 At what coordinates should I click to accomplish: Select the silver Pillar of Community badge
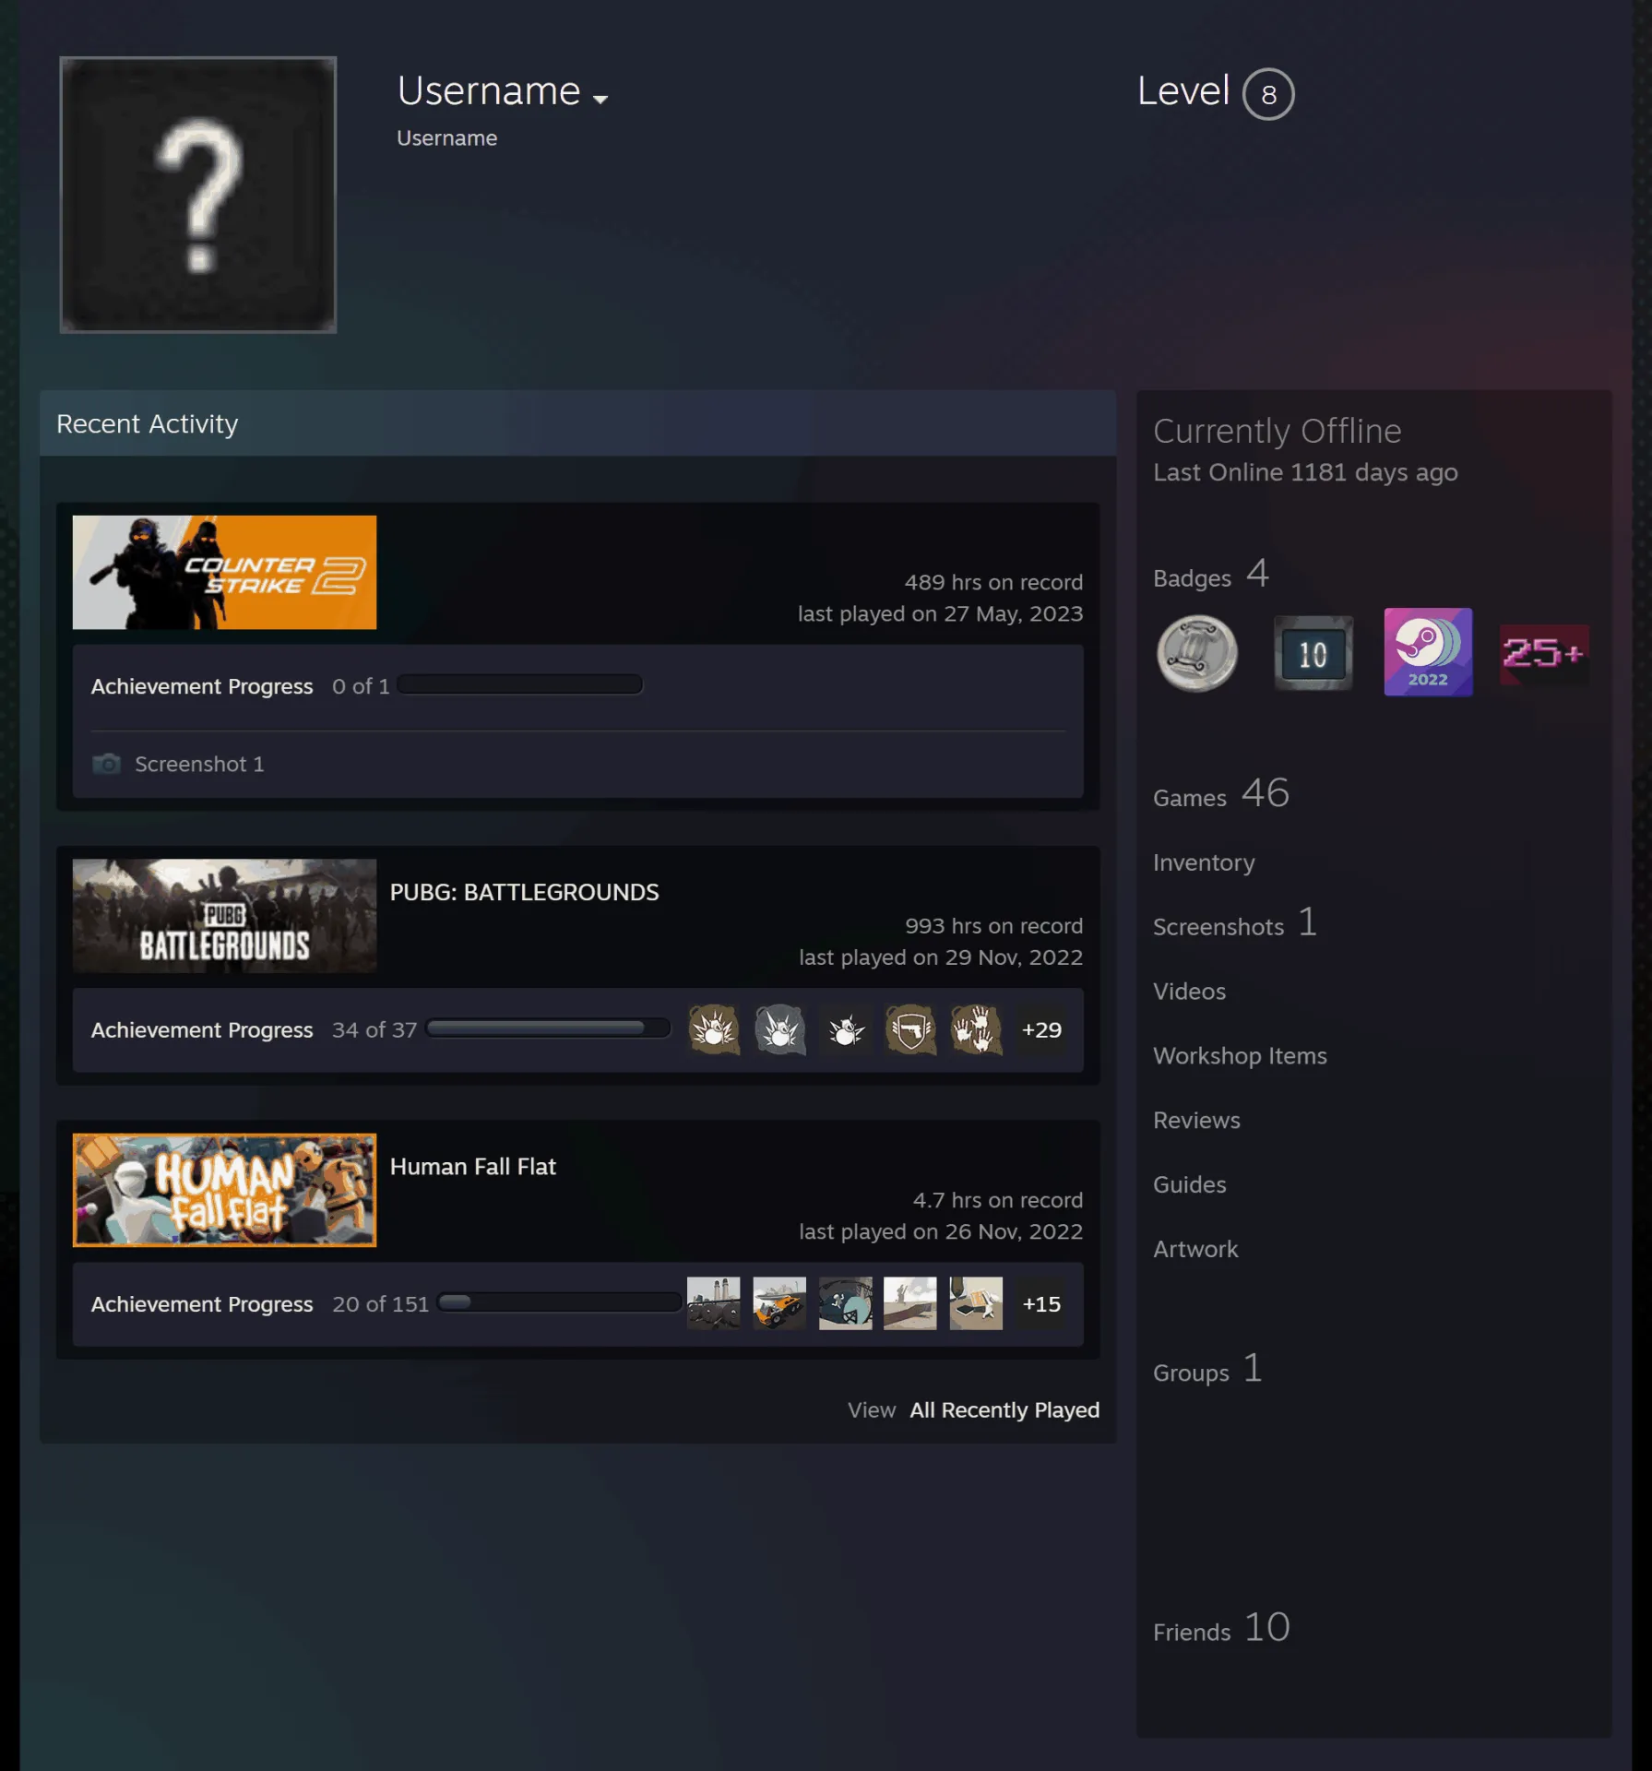tap(1197, 653)
